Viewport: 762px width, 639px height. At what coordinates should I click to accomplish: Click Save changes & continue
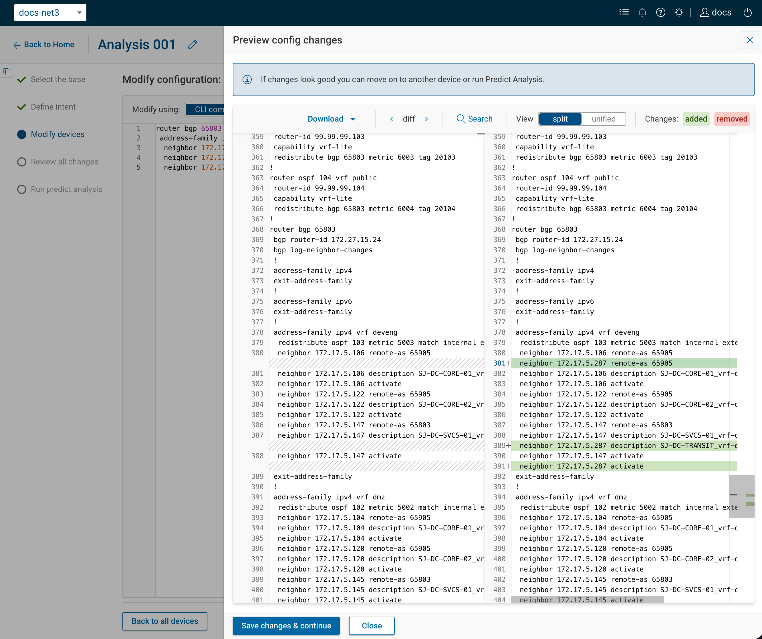tap(286, 626)
